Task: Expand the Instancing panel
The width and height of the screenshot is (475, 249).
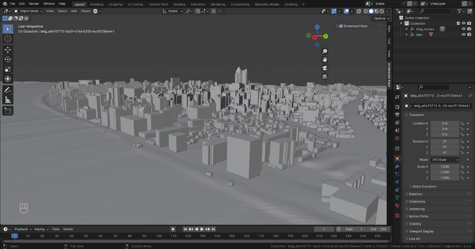Action: (417, 209)
